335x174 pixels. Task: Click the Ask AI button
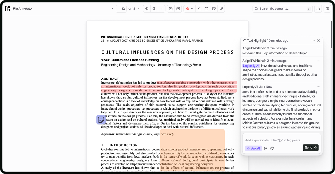pos(253,148)
